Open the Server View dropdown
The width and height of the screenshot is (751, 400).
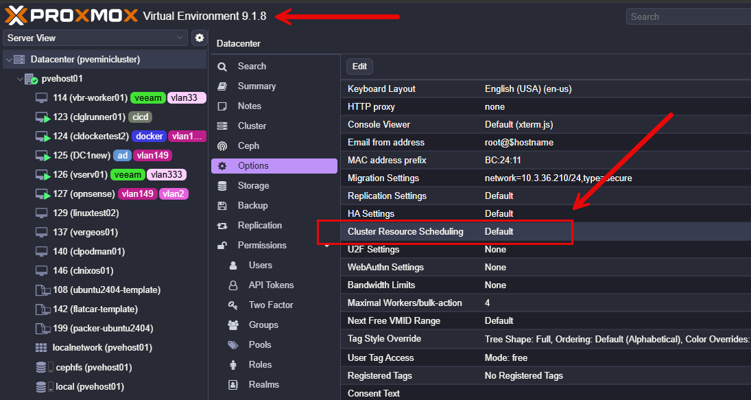(x=95, y=38)
